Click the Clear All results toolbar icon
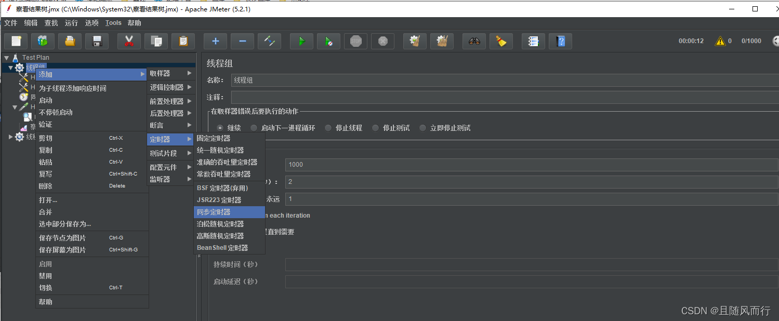Image resolution: width=779 pixels, height=321 pixels. [x=442, y=41]
